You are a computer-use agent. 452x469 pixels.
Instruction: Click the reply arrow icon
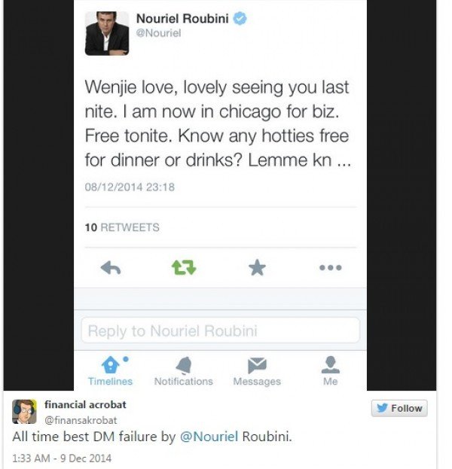click(x=111, y=267)
